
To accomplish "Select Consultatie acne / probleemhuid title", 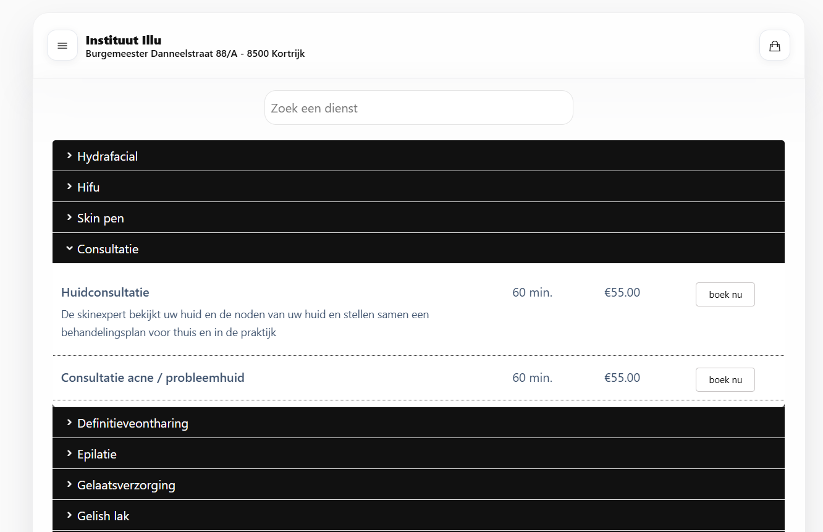I will pyautogui.click(x=153, y=378).
